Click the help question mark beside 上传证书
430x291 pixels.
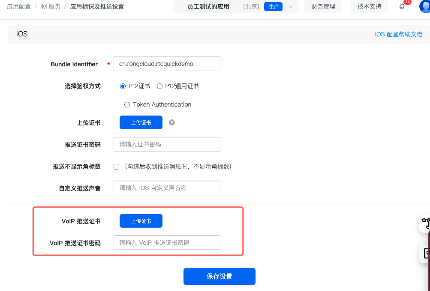[172, 122]
